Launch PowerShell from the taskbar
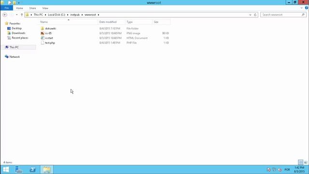Screen dimensions: 309x174 (x=33, y=170)
